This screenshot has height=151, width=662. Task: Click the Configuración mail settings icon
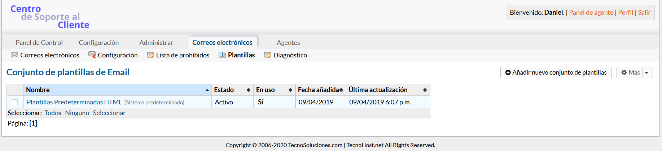(92, 55)
